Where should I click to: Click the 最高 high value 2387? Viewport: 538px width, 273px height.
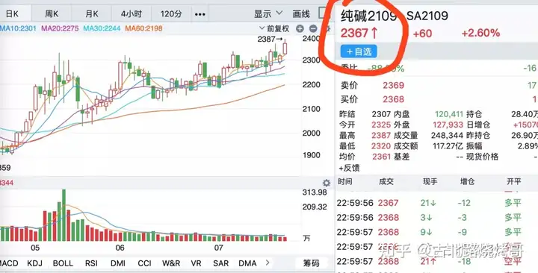(x=381, y=136)
